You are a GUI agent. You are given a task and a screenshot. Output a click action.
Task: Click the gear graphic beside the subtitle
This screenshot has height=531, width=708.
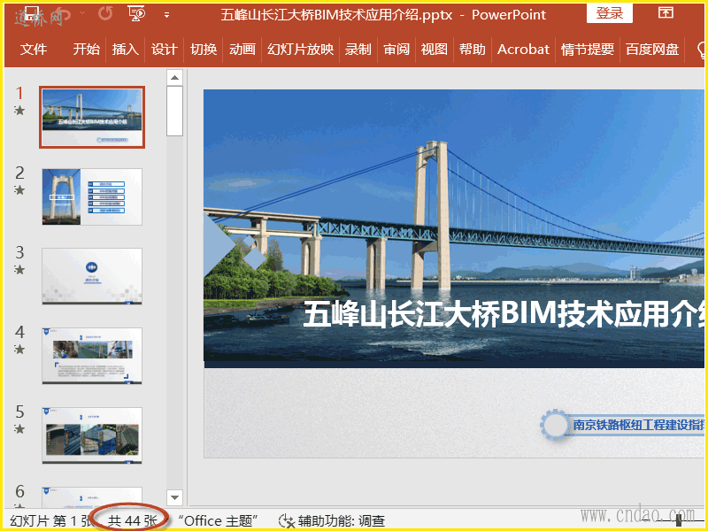tap(555, 425)
